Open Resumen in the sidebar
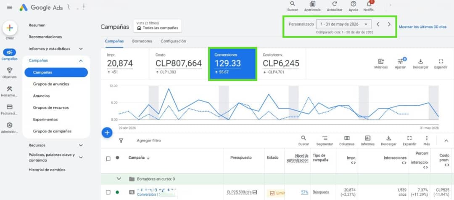454x200 pixels. point(37,25)
